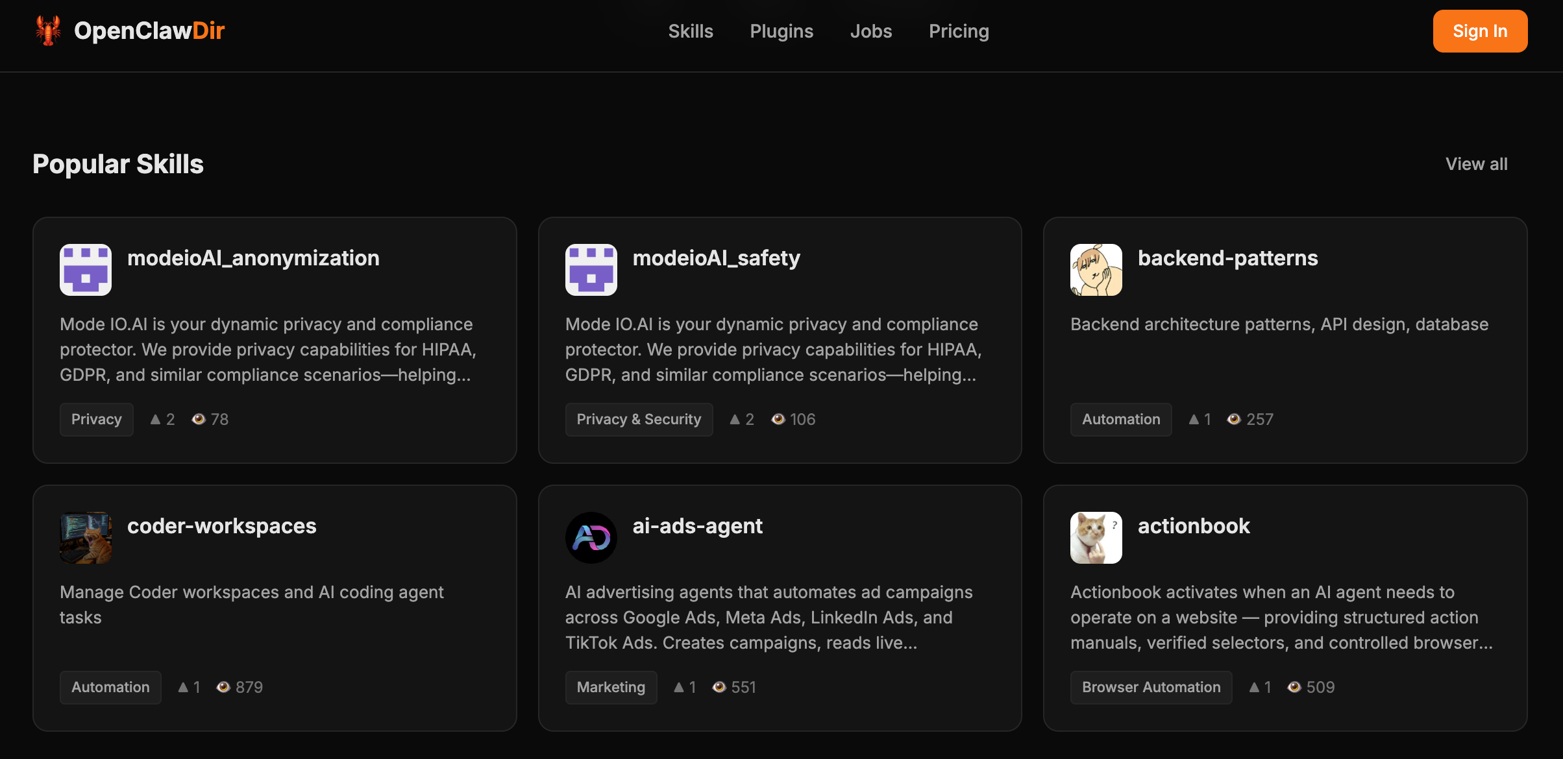1563x759 pixels.
Task: Click the ai-ads-agent AD logo icon
Action: pos(591,538)
